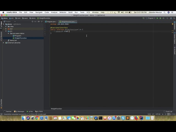The width and height of the screenshot is (176, 132).
Task: Click the lock read-only icon in status bar
Action: [x=163, y=114]
